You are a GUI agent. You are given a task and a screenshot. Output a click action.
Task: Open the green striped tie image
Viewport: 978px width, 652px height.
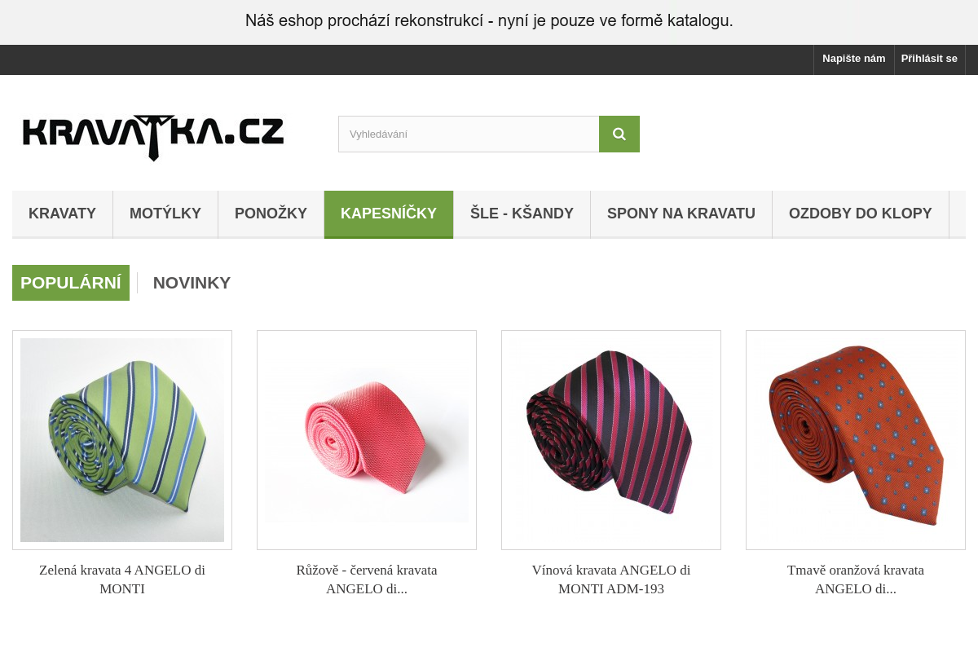pyautogui.click(x=122, y=440)
